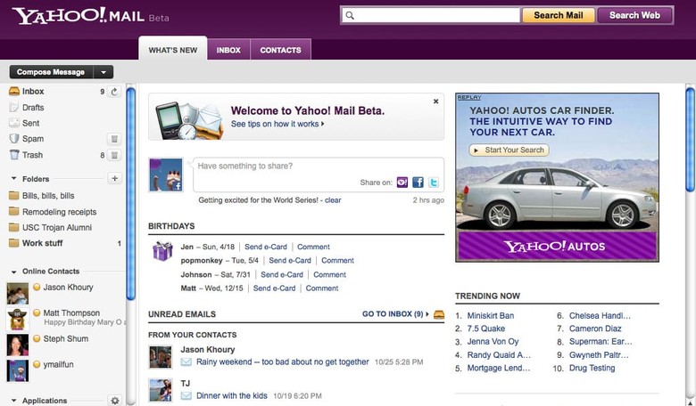Share on Yahoo via purple Y! icon
Viewport: 696px width, 406px height.
click(402, 182)
